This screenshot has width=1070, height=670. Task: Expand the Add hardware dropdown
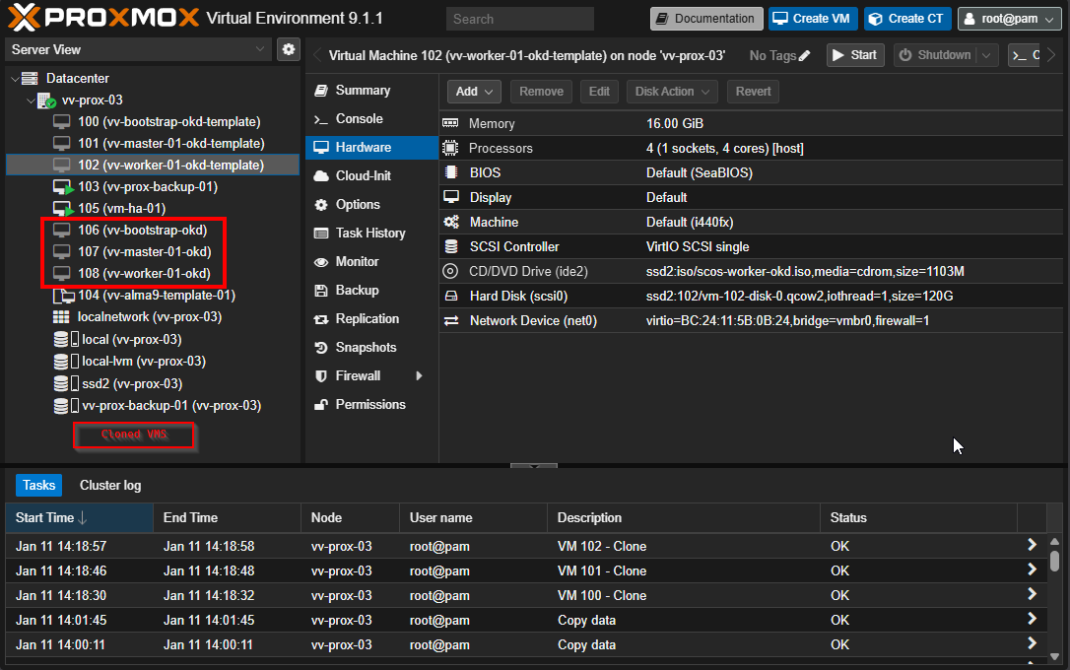(x=475, y=92)
